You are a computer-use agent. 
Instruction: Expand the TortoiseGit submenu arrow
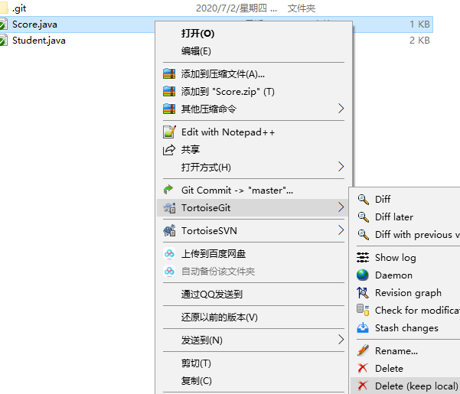pos(341,207)
